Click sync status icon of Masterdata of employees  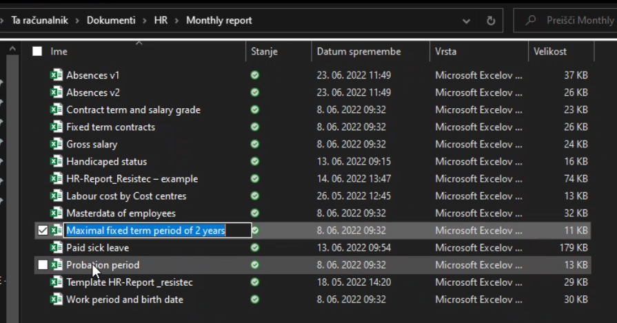[x=255, y=213]
